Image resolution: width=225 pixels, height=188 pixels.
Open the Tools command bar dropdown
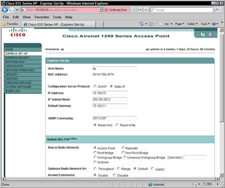click(x=205, y=24)
